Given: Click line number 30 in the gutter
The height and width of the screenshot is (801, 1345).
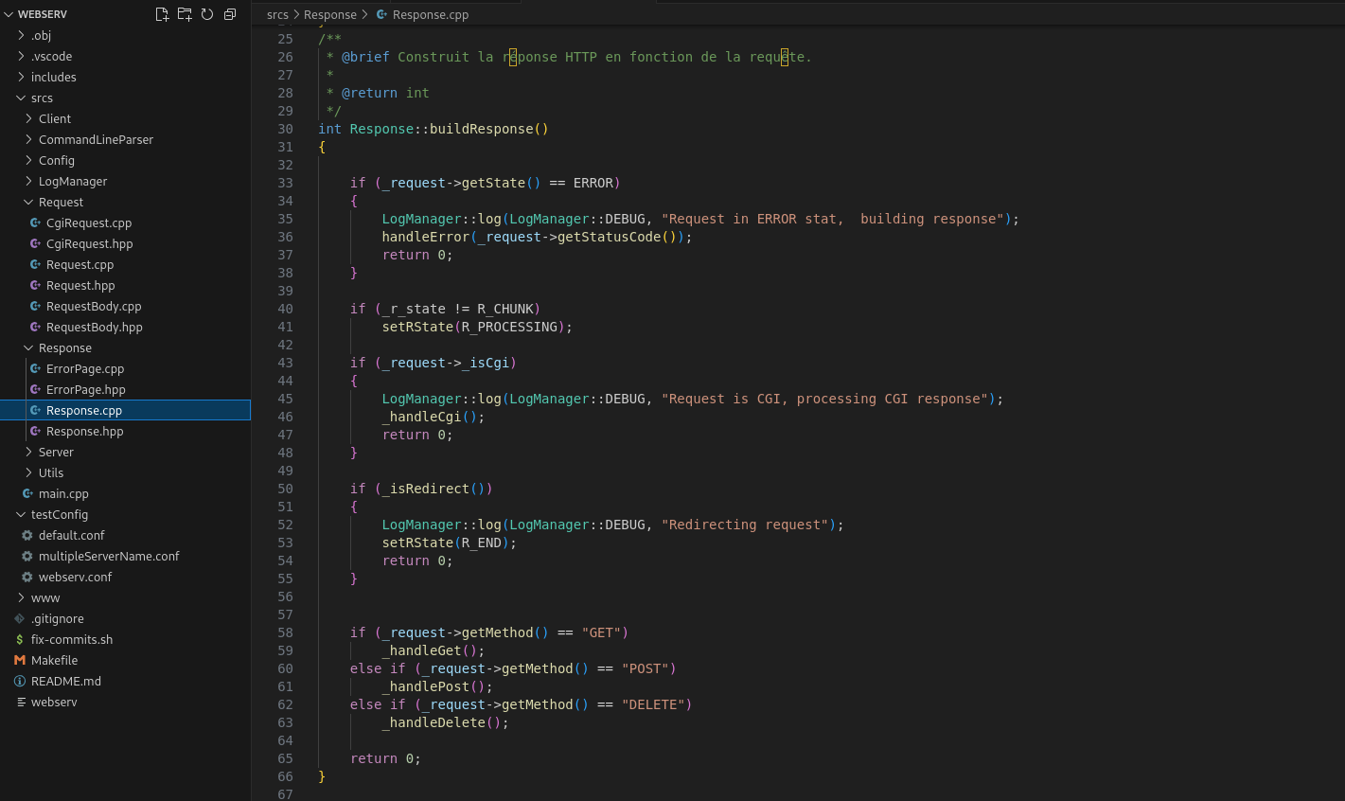Looking at the screenshot, I should click(x=285, y=129).
